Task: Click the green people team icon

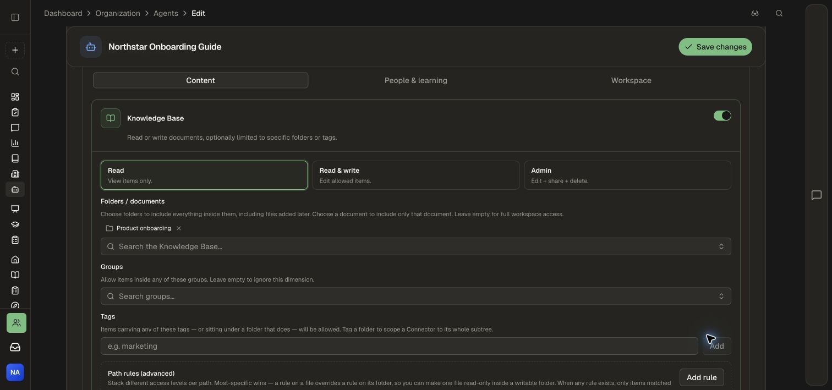Action: point(17,323)
